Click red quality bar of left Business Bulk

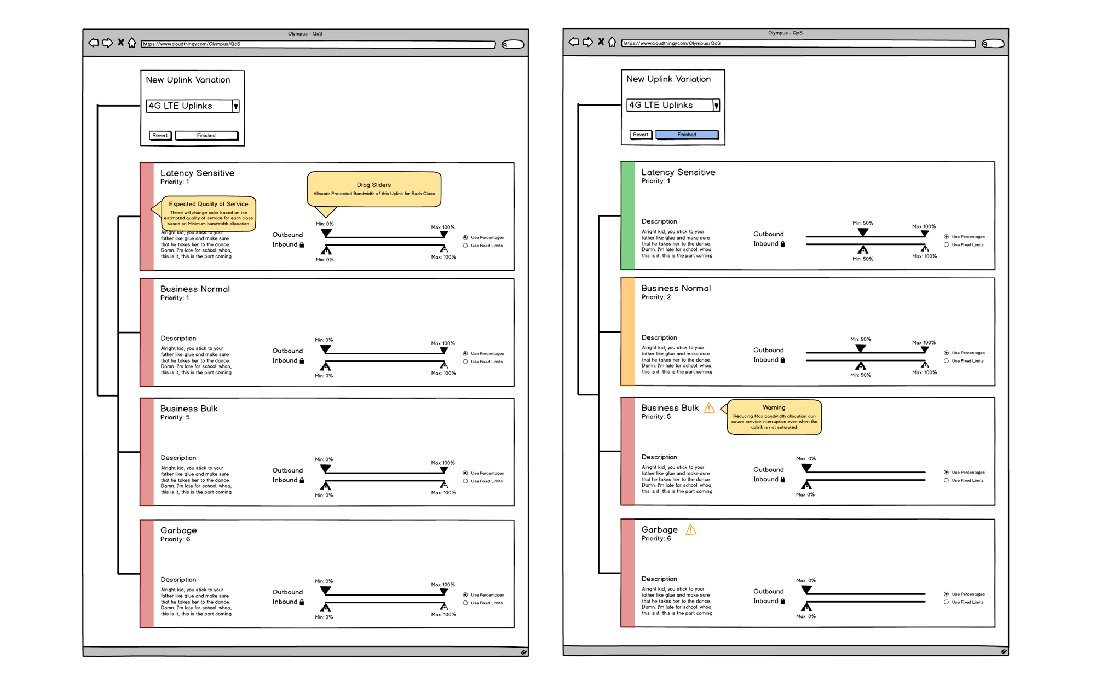tap(147, 452)
